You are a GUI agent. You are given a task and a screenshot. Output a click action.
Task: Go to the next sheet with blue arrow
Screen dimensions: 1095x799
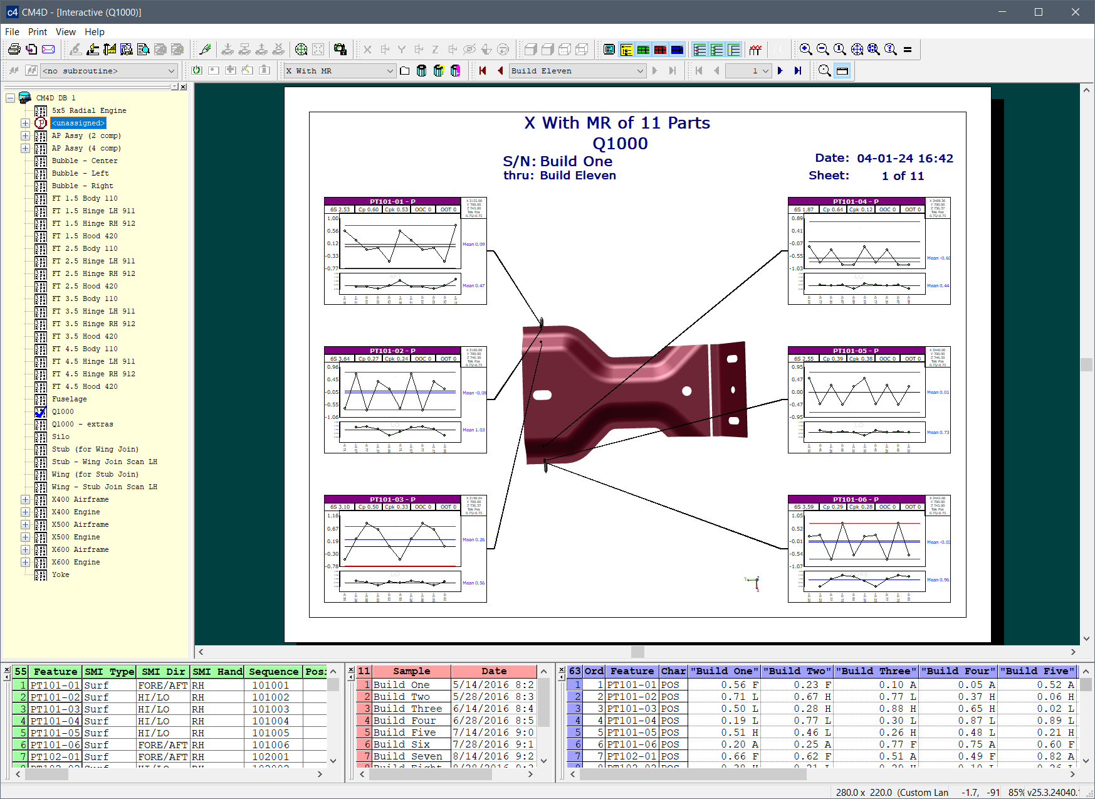tap(780, 71)
